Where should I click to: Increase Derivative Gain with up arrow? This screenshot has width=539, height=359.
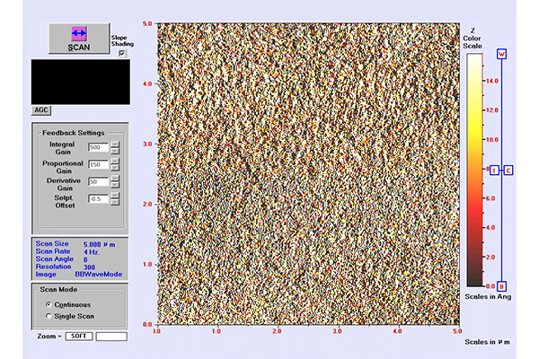[x=115, y=179]
